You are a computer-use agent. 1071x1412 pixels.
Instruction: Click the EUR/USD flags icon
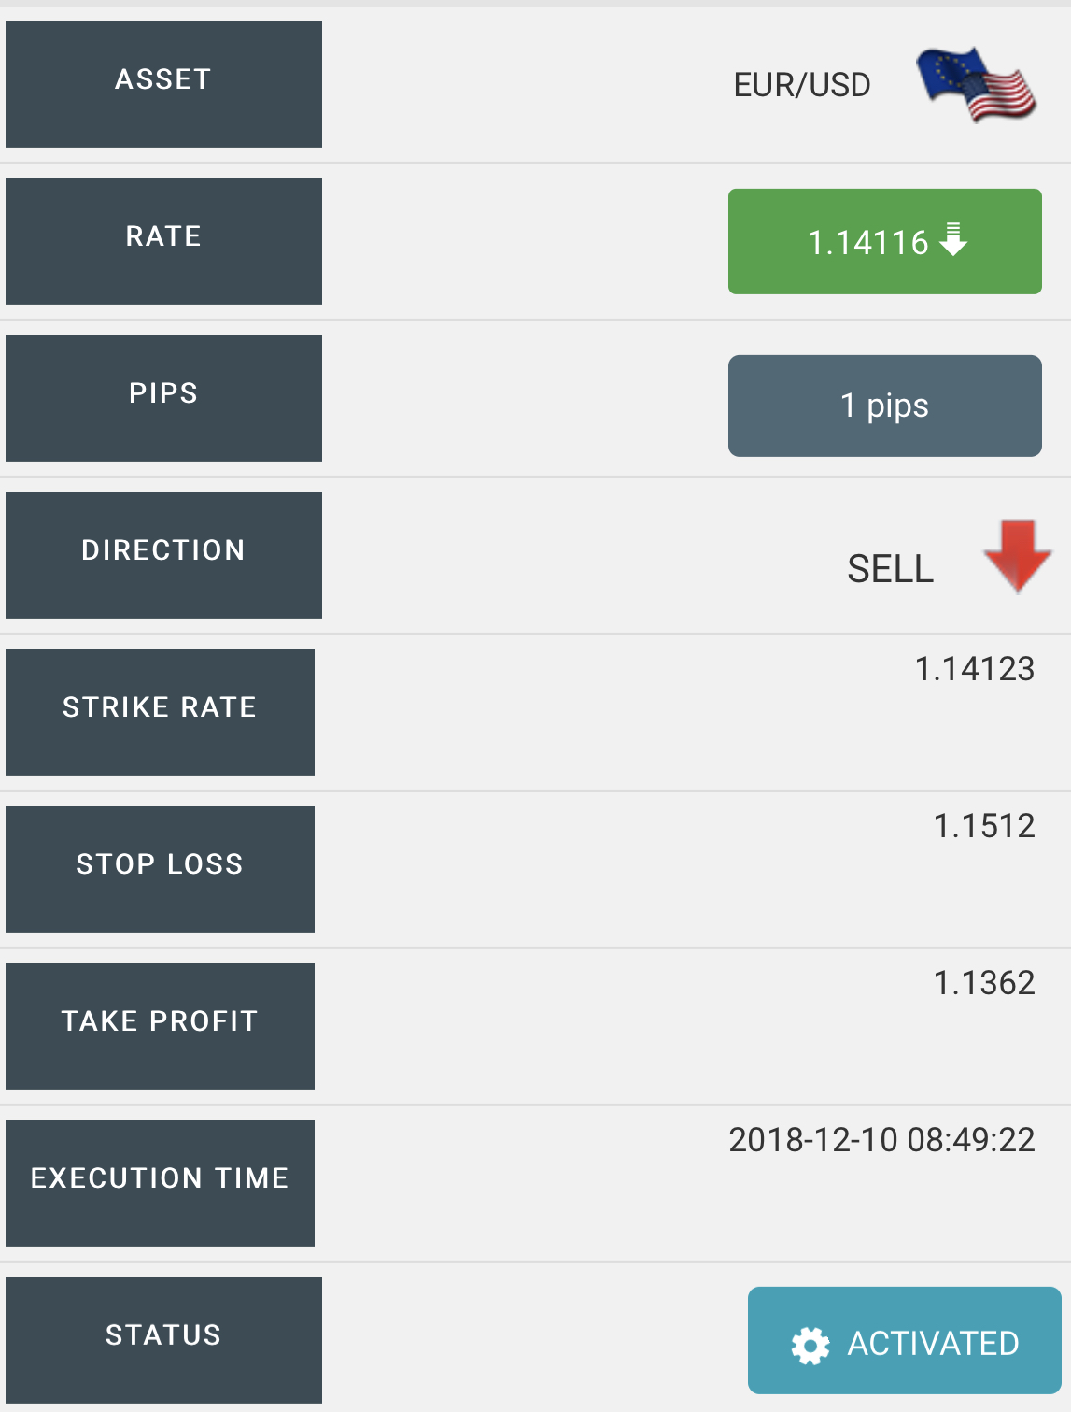pyautogui.click(x=976, y=85)
